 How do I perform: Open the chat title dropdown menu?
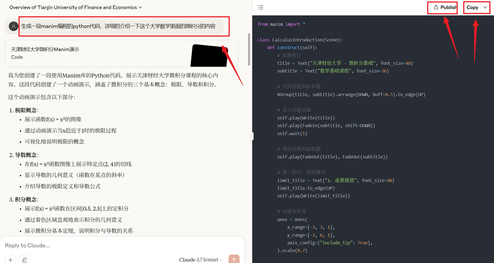[76, 7]
